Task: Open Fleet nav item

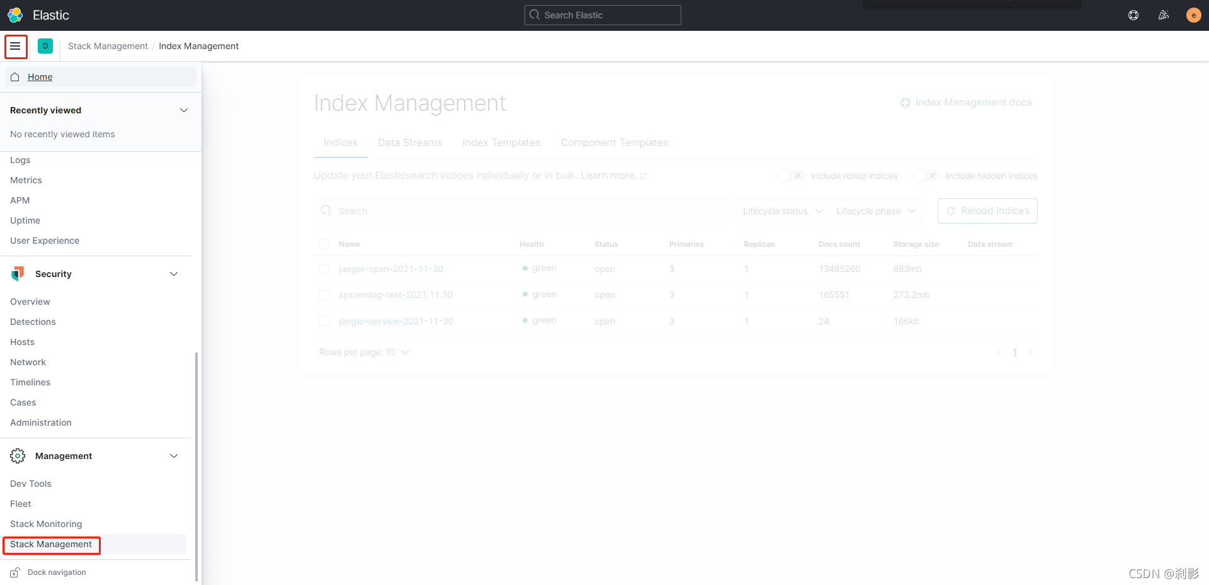Action: (x=20, y=504)
